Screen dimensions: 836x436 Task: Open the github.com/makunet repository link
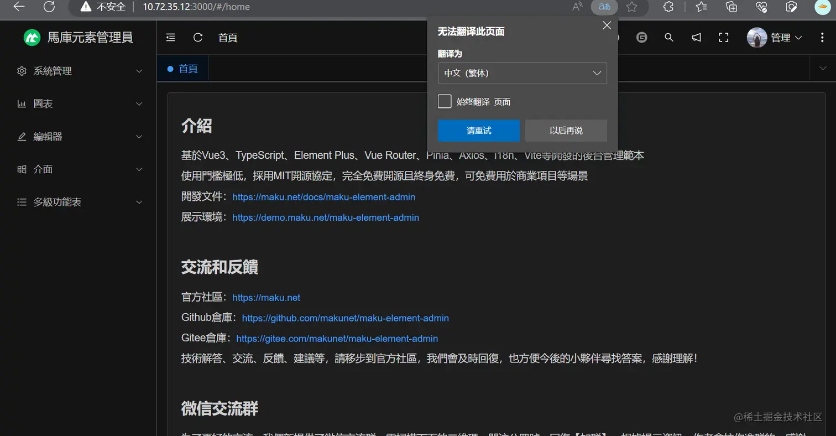pos(346,318)
